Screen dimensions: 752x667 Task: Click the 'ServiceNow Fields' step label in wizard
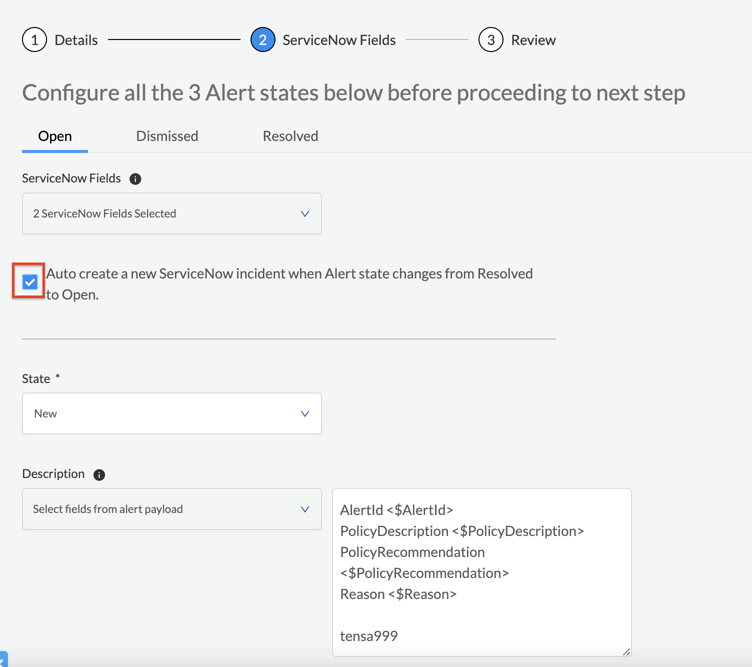point(339,40)
